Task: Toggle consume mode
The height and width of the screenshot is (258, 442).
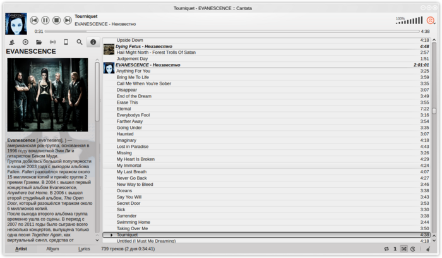Action: 413,249
